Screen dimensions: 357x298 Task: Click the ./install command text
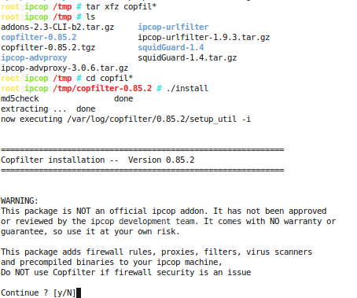187,88
